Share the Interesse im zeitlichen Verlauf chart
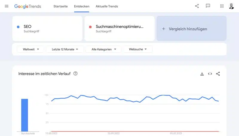Screen dimensions: 239x136 pos(218,74)
